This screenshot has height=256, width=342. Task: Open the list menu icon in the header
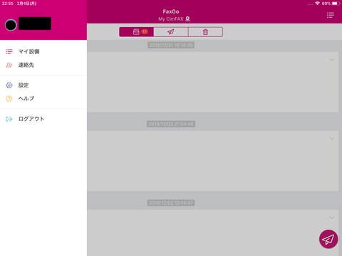tap(330, 15)
